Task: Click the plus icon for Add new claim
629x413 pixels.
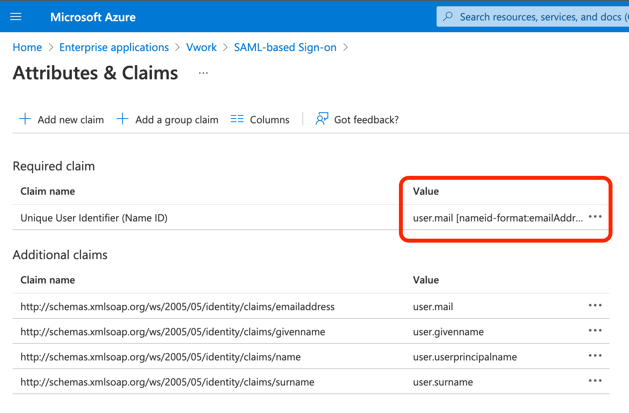Action: [25, 119]
